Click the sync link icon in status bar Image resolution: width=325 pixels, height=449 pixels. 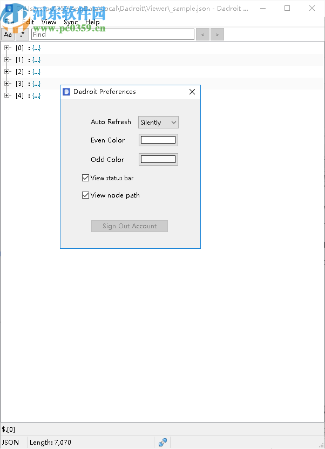point(162,443)
